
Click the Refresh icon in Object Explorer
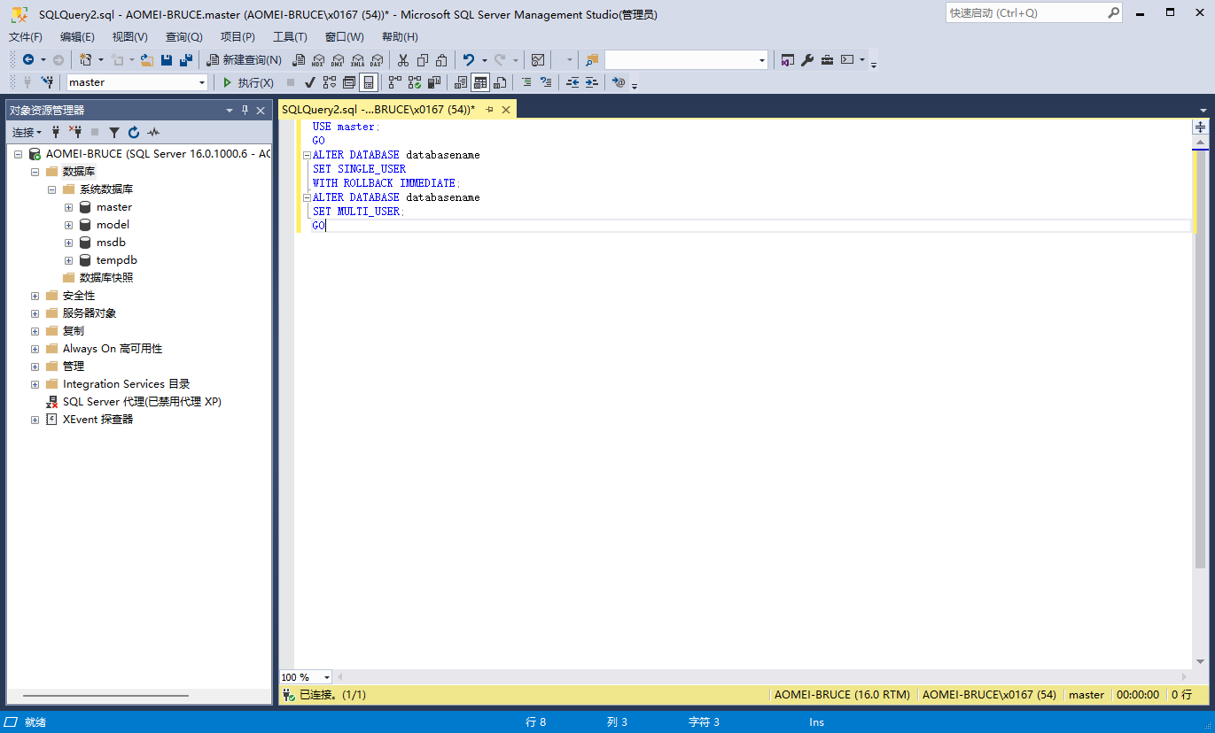(x=134, y=132)
